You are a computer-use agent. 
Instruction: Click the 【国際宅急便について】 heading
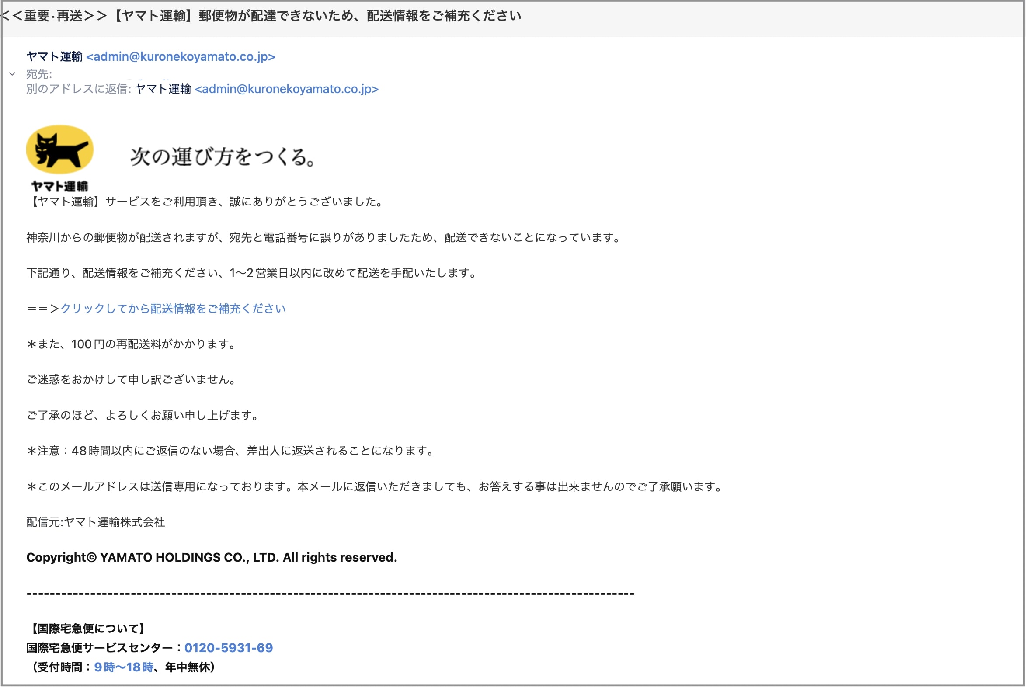[x=88, y=628]
